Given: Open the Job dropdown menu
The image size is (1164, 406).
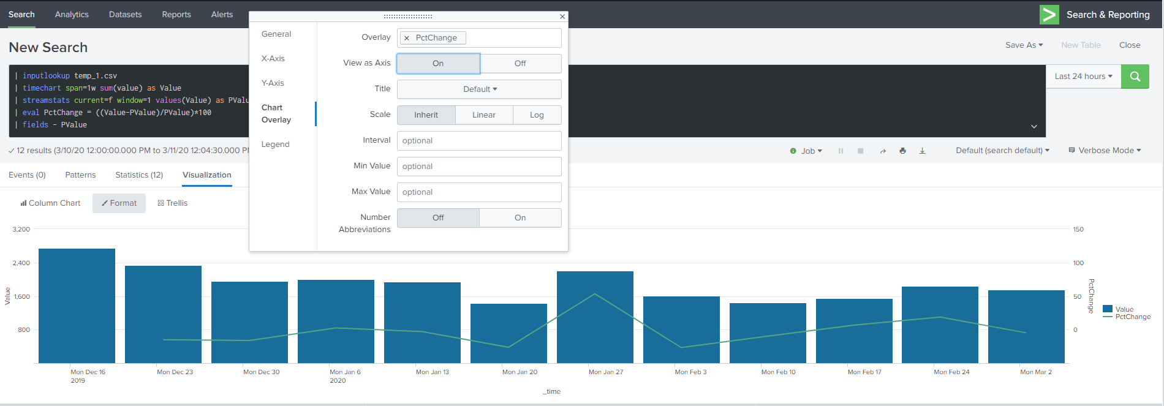Looking at the screenshot, I should click(811, 151).
